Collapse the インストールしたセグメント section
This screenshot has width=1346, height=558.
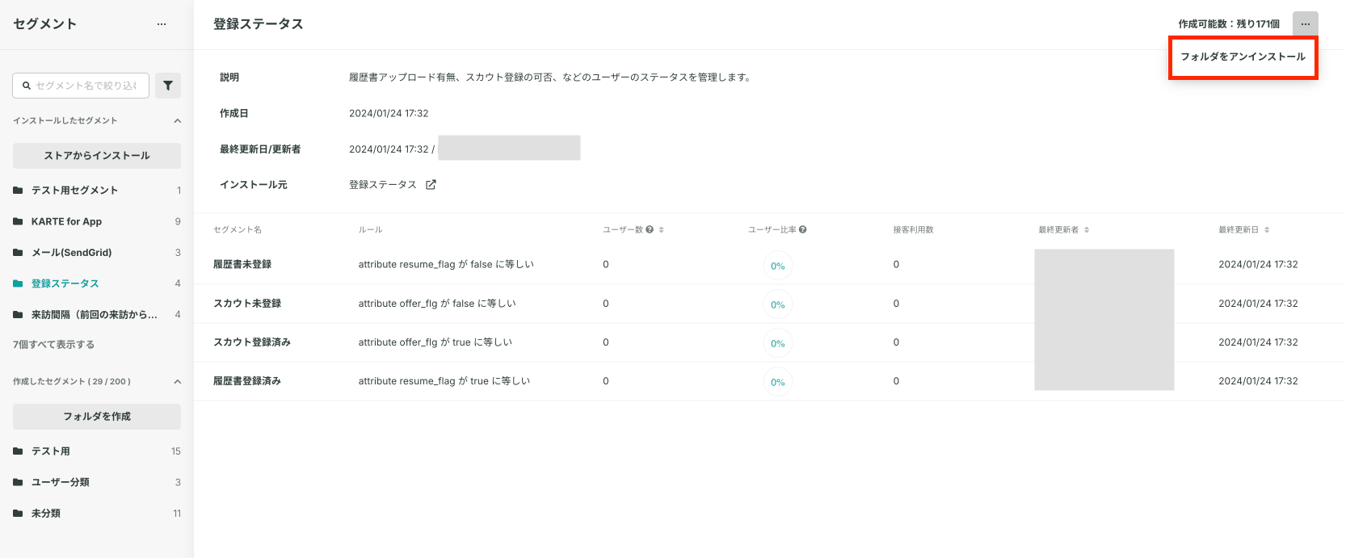click(177, 121)
